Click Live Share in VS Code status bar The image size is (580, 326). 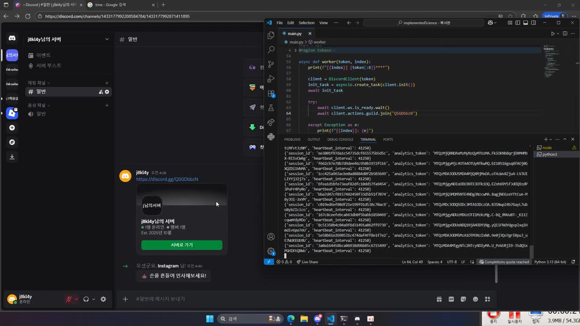[307, 262]
